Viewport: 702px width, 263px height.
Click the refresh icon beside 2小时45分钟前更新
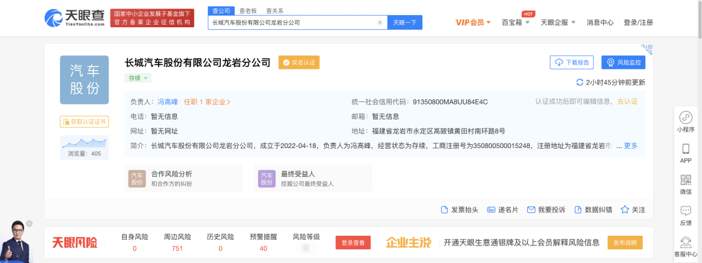point(579,82)
